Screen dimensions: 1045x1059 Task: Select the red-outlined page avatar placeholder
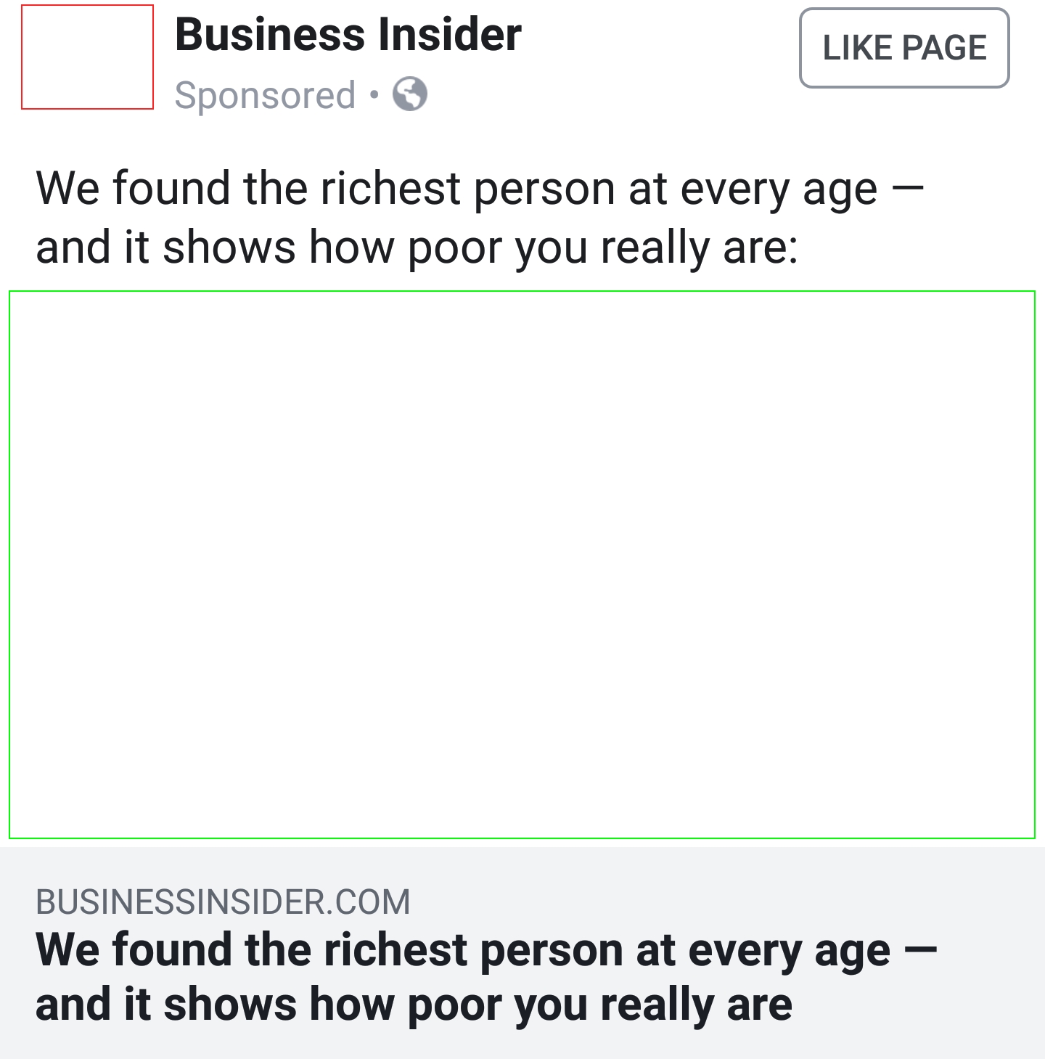pyautogui.click(x=87, y=57)
